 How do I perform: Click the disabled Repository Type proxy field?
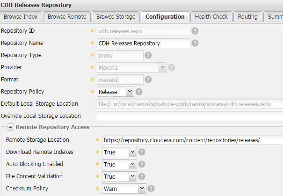(x=120, y=55)
